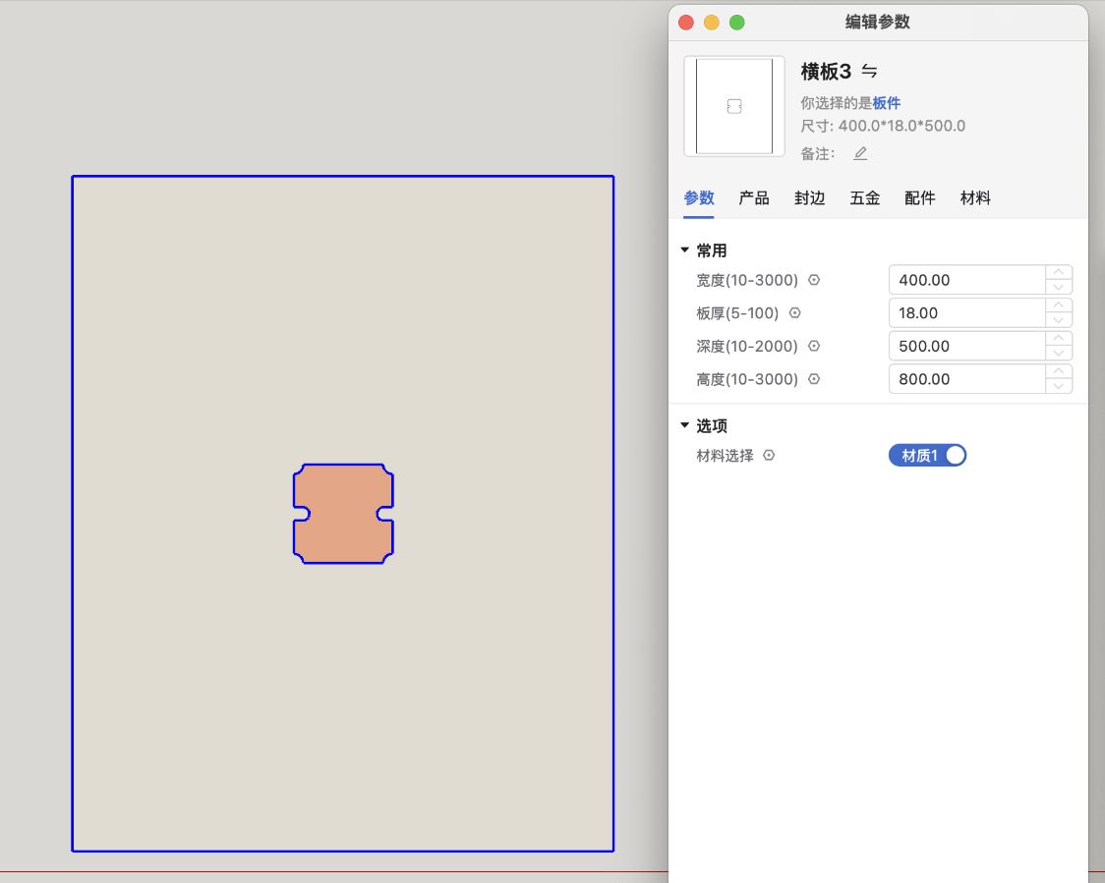Switch to the 封边 tab
The height and width of the screenshot is (883, 1105).
(x=809, y=198)
